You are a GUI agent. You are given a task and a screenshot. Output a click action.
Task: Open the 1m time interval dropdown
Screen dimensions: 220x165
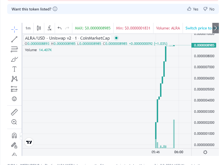pyautogui.click(x=28, y=28)
